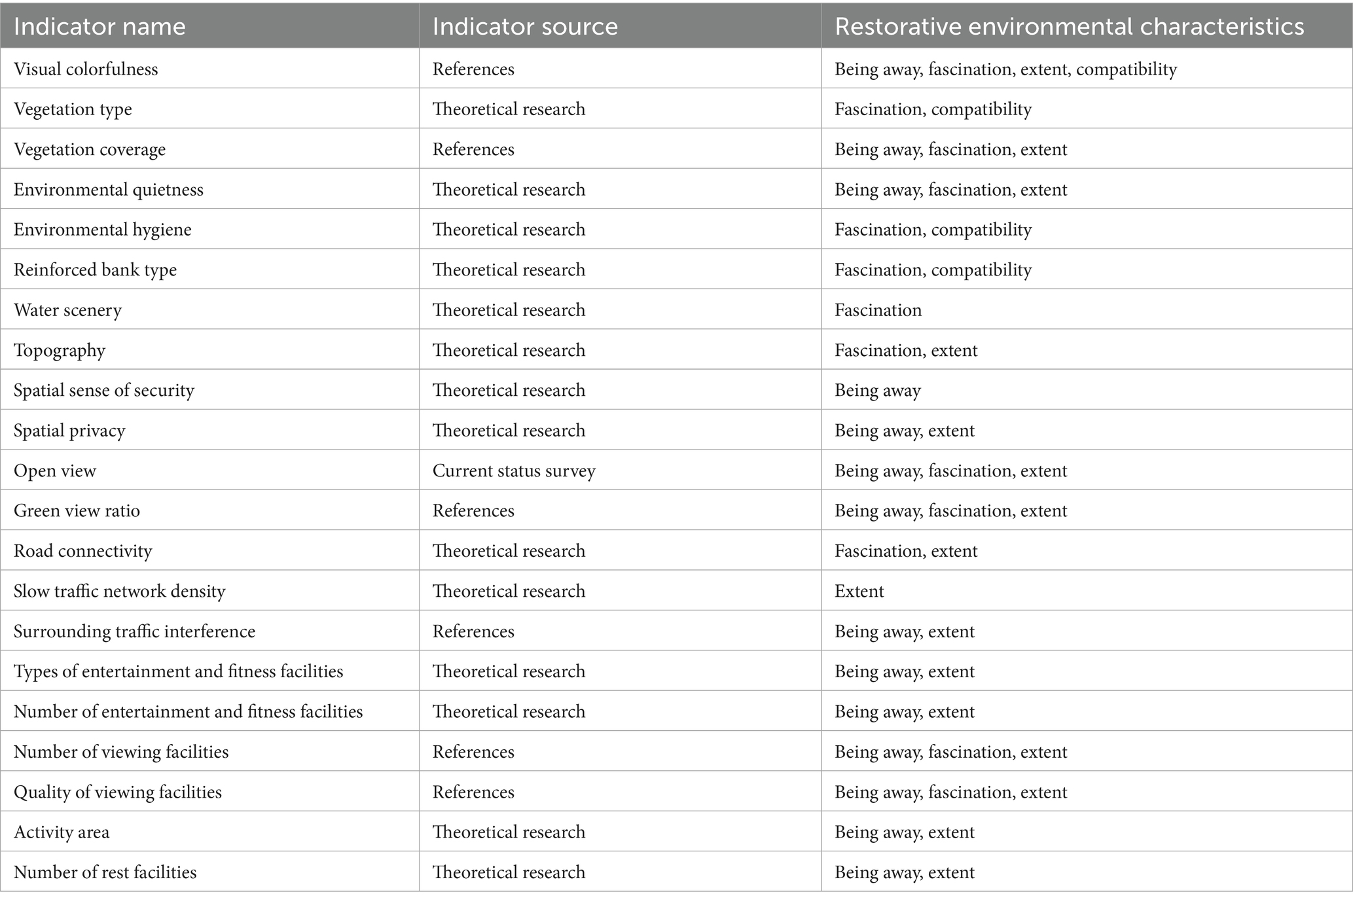The height and width of the screenshot is (903, 1353).
Task: Click the 'Activity area' indicator cell
Action: (62, 832)
